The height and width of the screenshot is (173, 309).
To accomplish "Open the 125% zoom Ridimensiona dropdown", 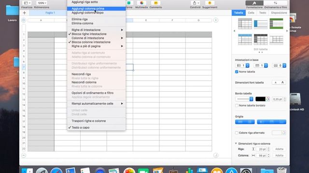I will click(42, 3).
